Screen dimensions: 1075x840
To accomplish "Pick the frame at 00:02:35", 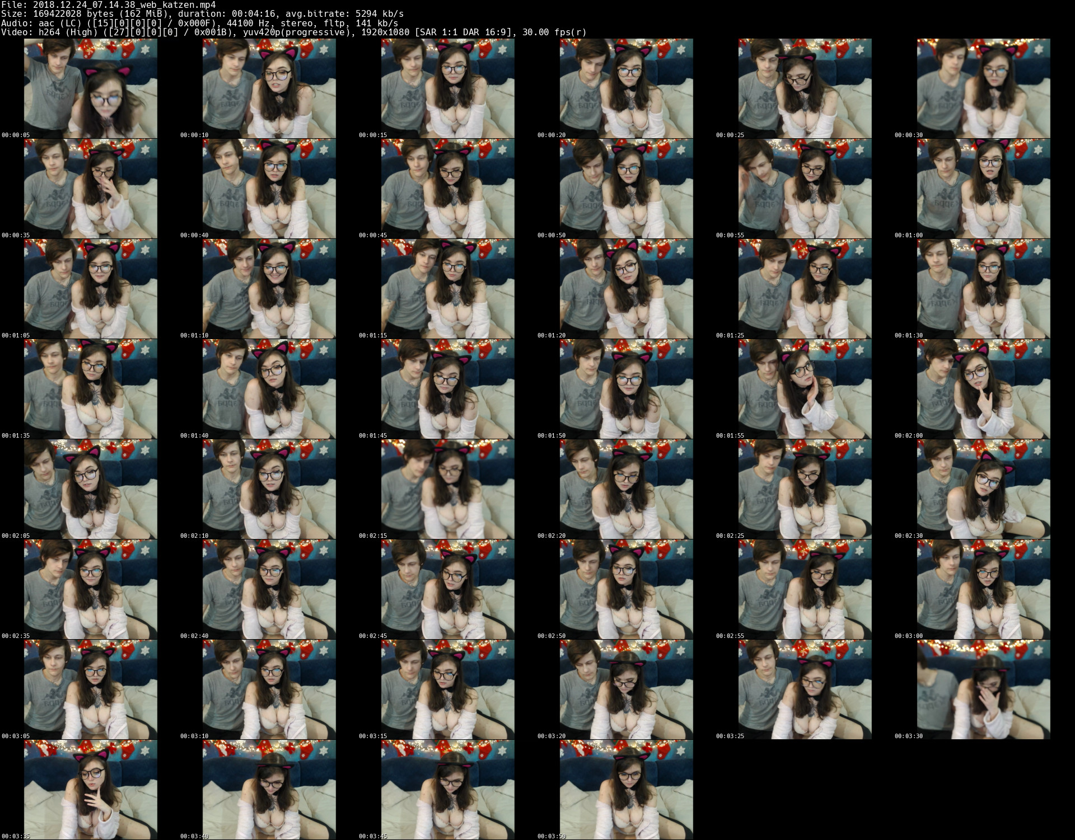I will (90, 589).
